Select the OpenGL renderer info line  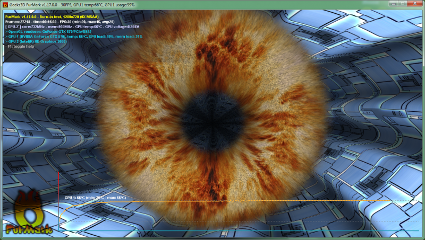(48, 31)
